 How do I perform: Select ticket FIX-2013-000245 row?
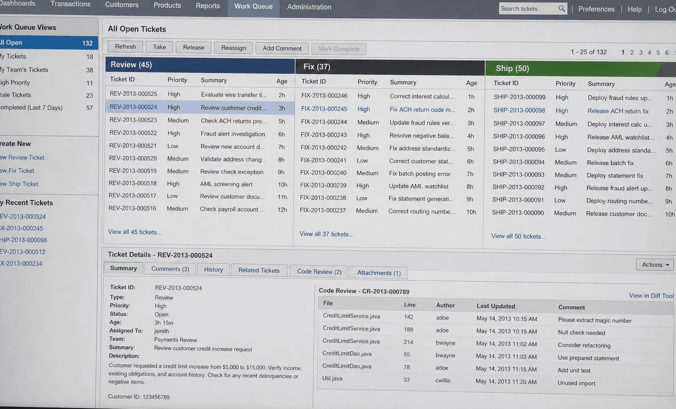pos(389,109)
